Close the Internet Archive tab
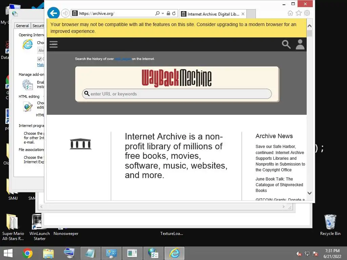The image size is (347, 260). (243, 14)
